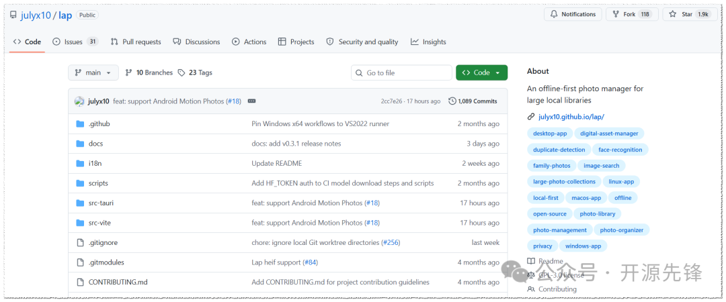Select the family-photos topic tag
This screenshot has width=726, height=302.
click(x=551, y=166)
